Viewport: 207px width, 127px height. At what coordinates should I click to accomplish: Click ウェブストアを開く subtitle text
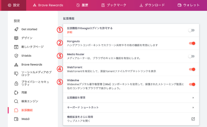(79, 121)
